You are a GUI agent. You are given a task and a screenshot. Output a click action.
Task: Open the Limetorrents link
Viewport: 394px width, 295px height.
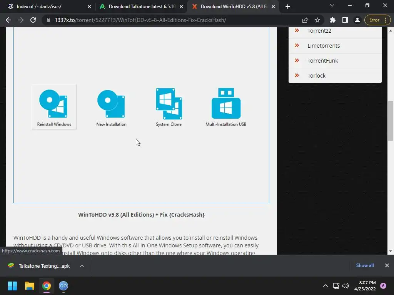click(324, 46)
